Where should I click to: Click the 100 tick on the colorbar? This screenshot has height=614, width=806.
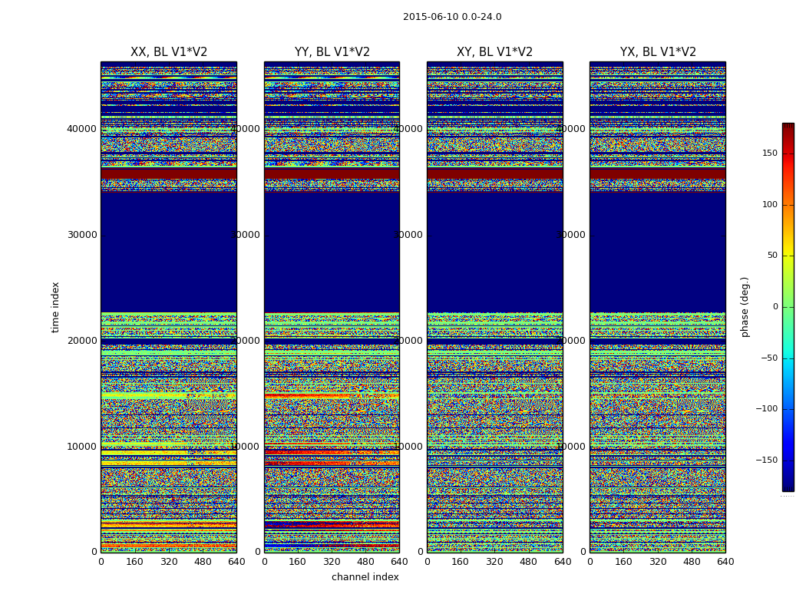point(770,204)
